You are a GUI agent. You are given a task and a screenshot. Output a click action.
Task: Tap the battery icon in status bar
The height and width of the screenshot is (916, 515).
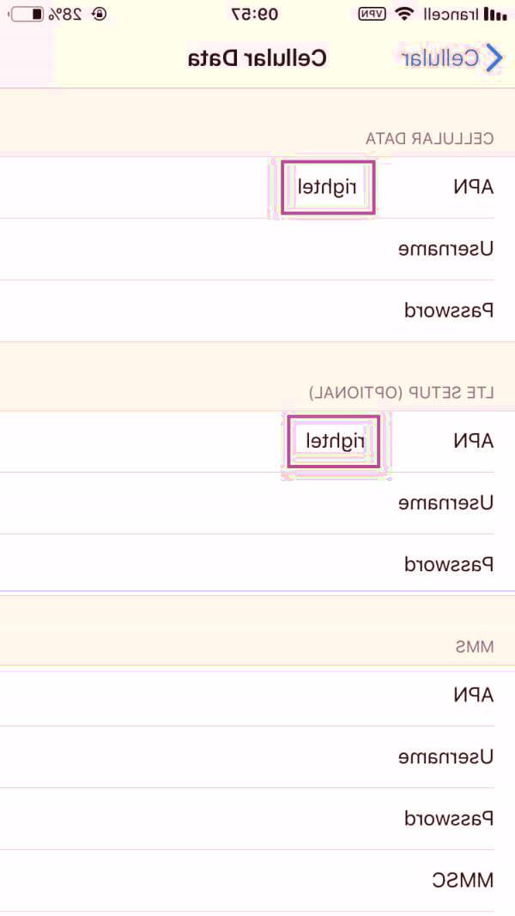[x=28, y=15]
